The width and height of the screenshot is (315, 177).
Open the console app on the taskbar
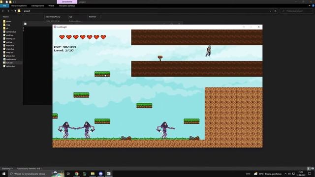[x=108, y=174]
